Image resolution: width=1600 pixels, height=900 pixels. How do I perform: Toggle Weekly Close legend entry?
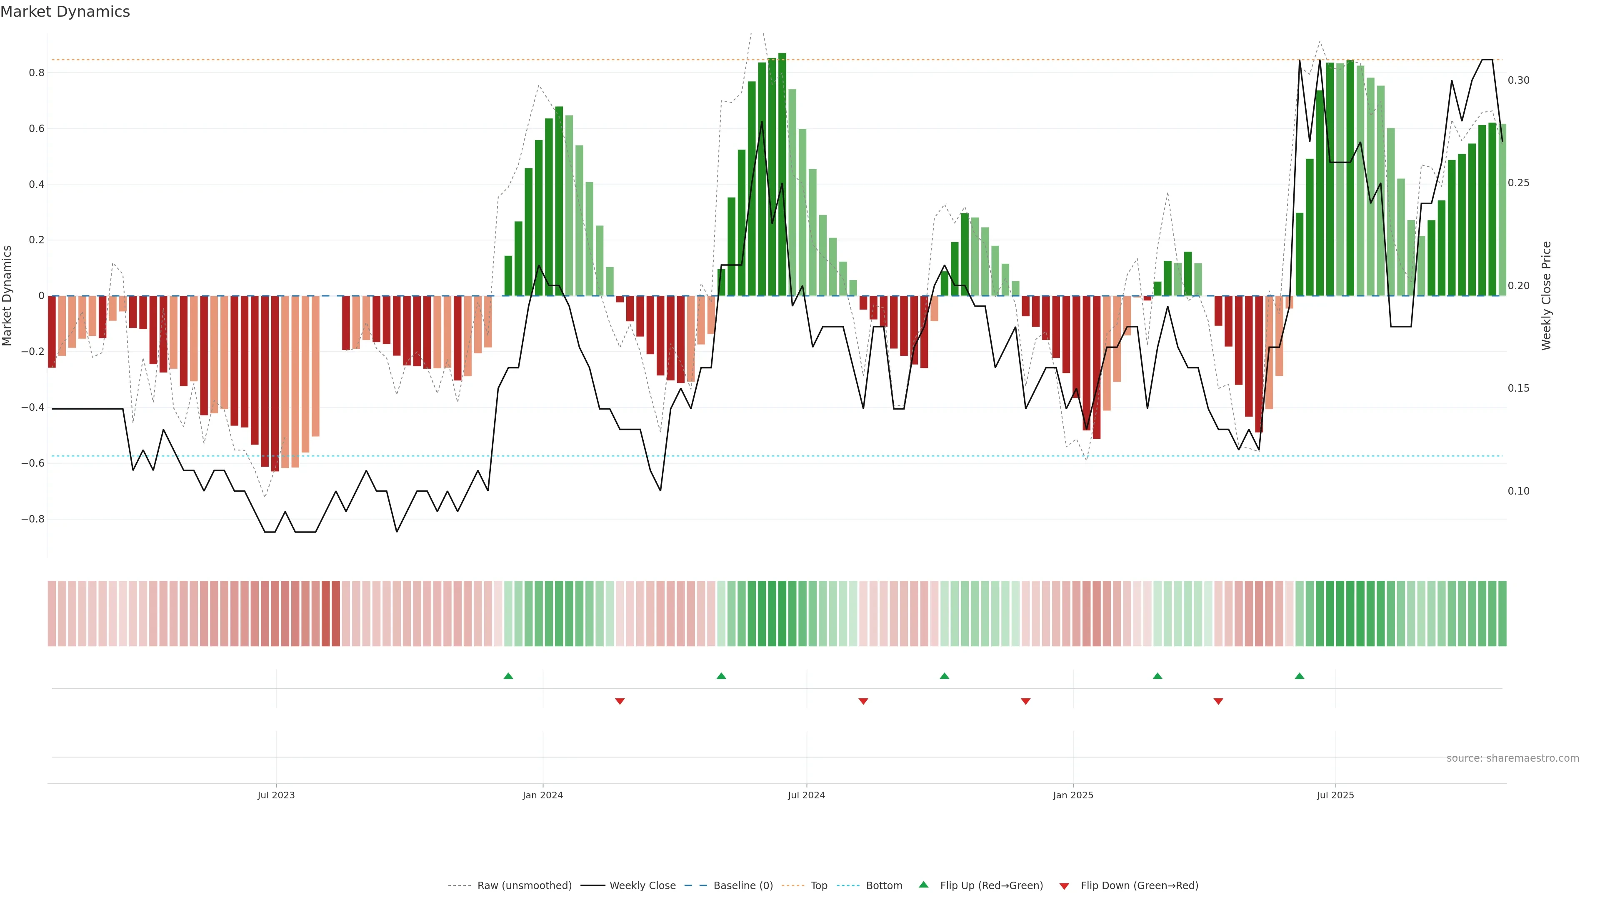[642, 885]
